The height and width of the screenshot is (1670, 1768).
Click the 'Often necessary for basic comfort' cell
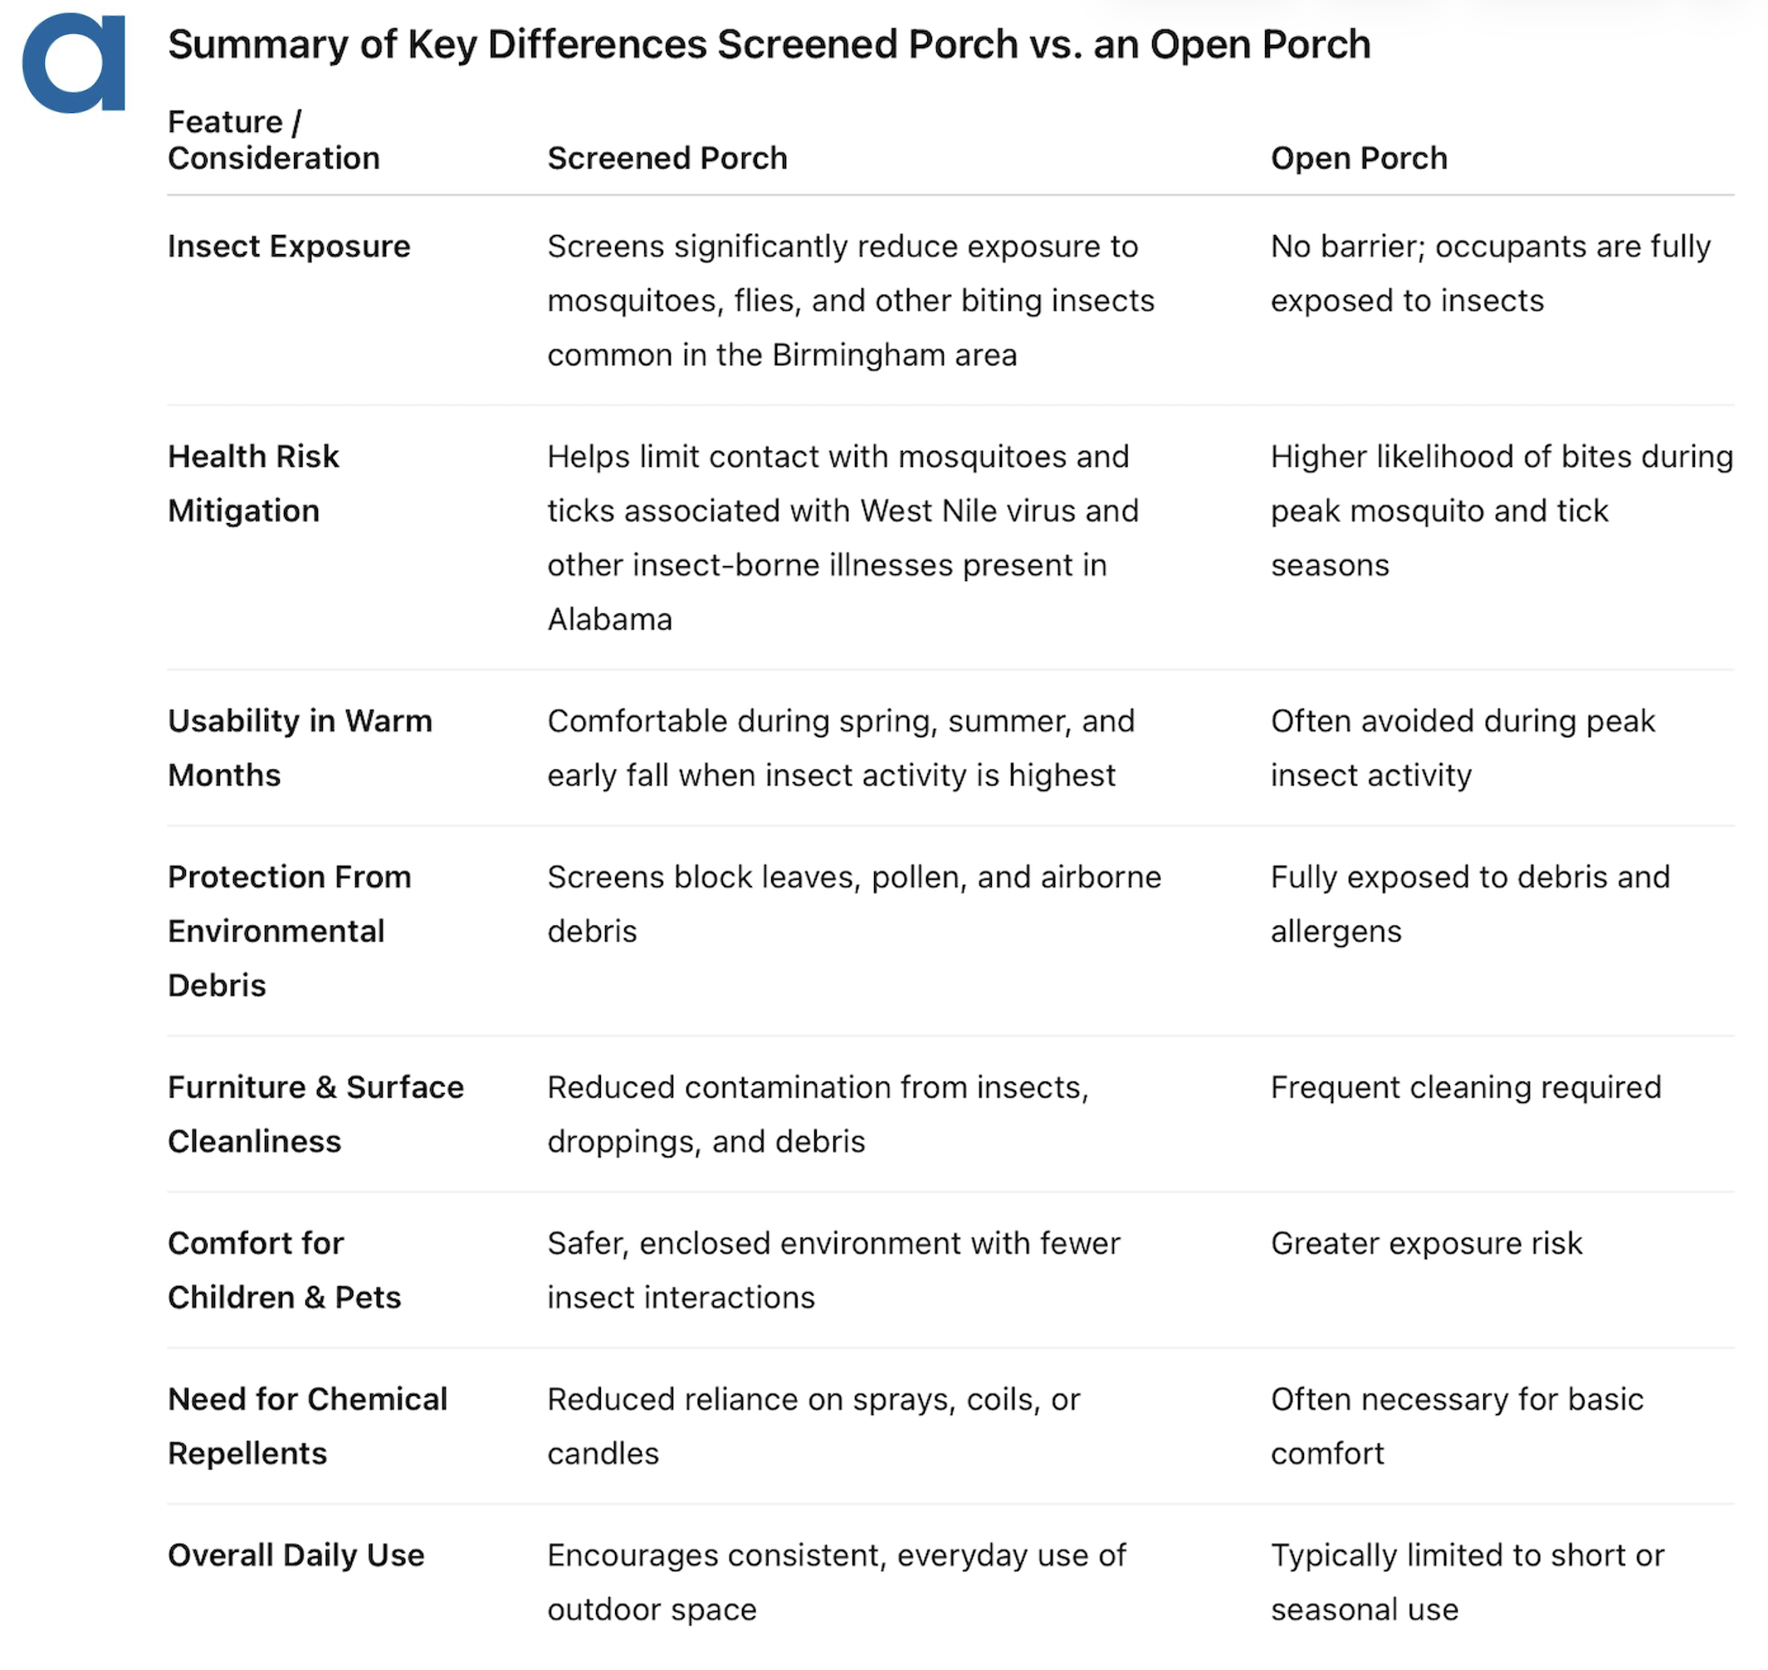point(1457,1426)
